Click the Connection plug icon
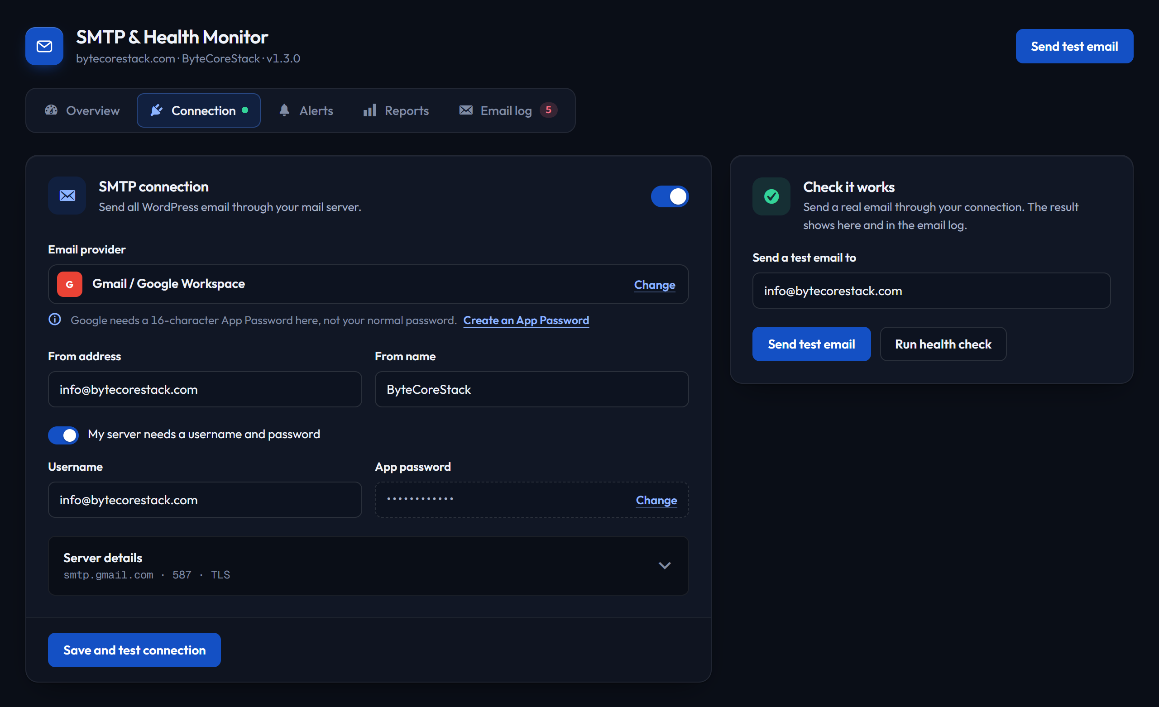The width and height of the screenshot is (1159, 707). [157, 110]
